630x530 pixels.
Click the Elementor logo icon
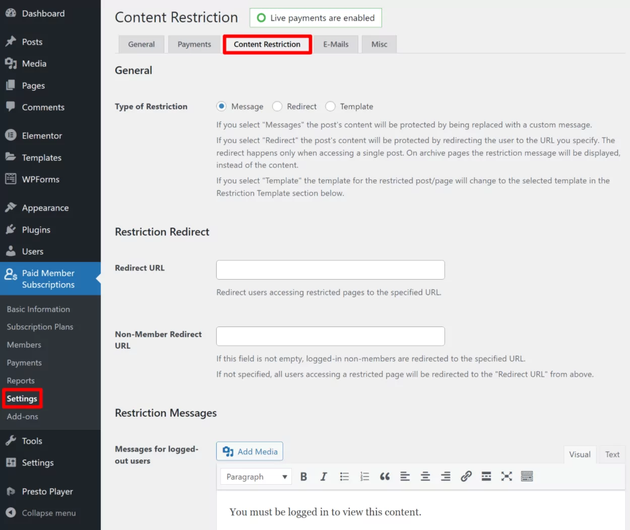pyautogui.click(x=11, y=136)
